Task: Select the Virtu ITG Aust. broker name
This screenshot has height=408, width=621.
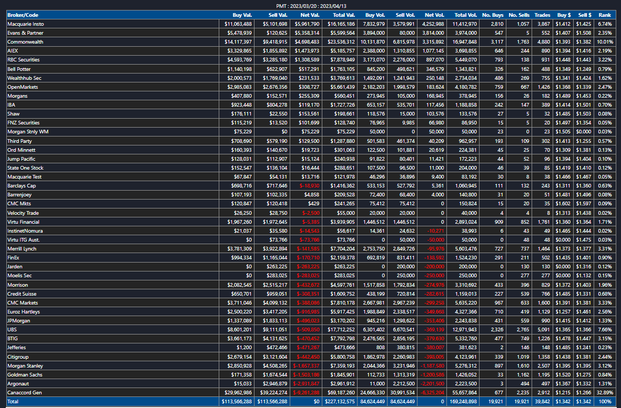Action: point(24,240)
